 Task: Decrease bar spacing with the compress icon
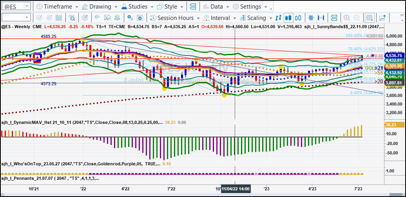click(311, 18)
